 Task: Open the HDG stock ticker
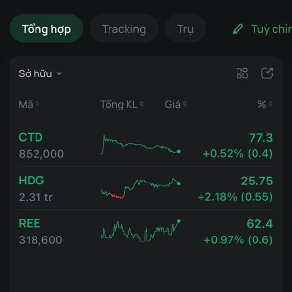[32, 181]
